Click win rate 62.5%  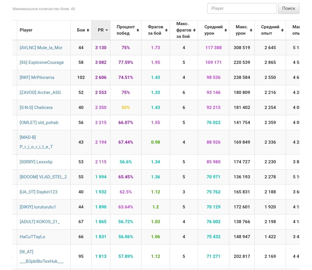(x=126, y=192)
